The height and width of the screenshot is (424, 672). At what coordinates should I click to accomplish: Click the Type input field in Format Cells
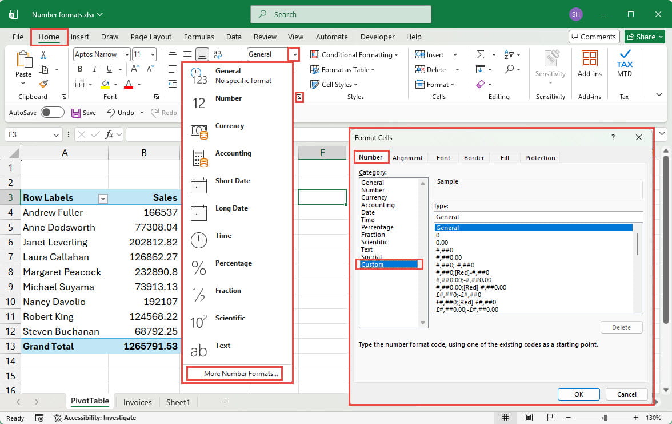538,217
